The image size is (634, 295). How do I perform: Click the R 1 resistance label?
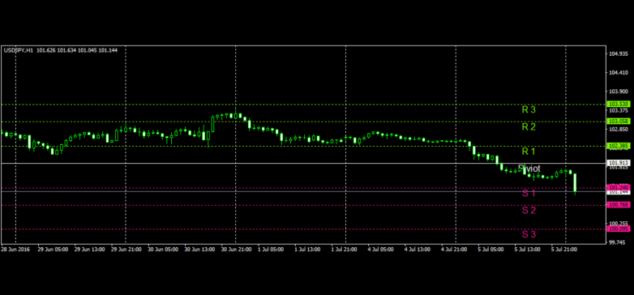(529, 152)
